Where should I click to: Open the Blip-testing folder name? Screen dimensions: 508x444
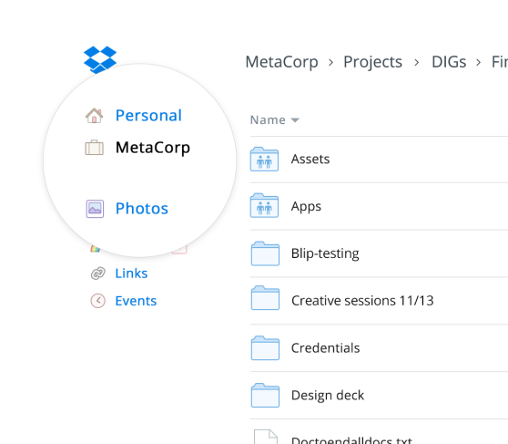click(x=325, y=253)
